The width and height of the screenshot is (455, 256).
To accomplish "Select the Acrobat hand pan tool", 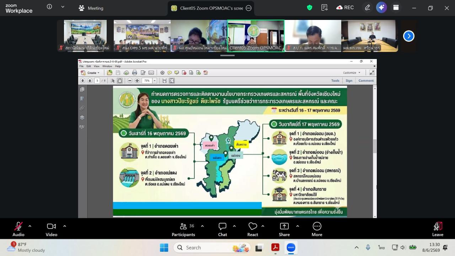I will tap(120, 81).
